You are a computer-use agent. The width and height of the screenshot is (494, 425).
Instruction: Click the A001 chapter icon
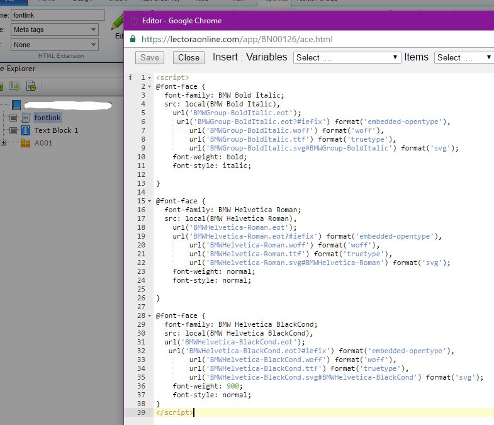pyautogui.click(x=26, y=143)
